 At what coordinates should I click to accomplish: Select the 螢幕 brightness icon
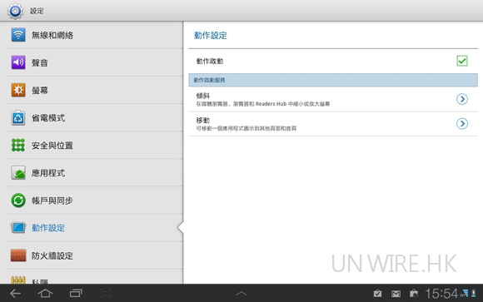point(18,90)
